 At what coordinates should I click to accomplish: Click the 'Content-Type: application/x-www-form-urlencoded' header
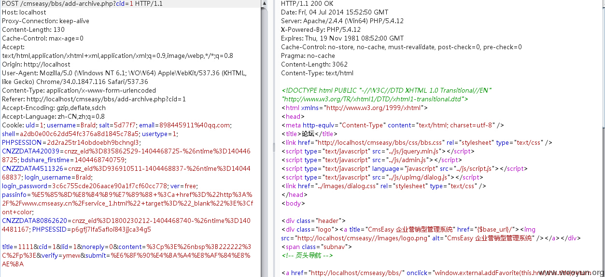coord(79,90)
